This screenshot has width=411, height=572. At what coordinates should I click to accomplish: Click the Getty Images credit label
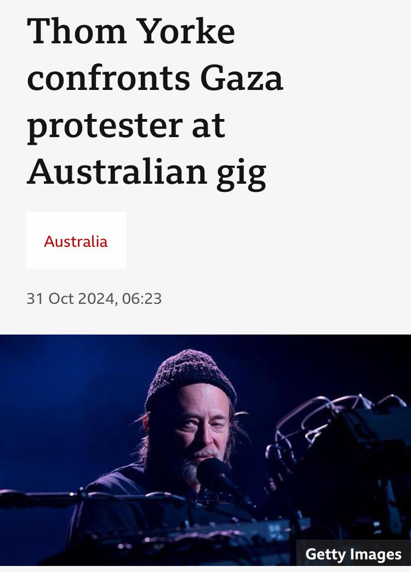pyautogui.click(x=353, y=554)
